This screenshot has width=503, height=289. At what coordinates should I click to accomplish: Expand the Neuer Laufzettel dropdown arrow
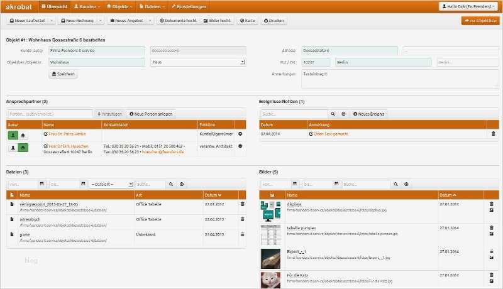[52, 21]
